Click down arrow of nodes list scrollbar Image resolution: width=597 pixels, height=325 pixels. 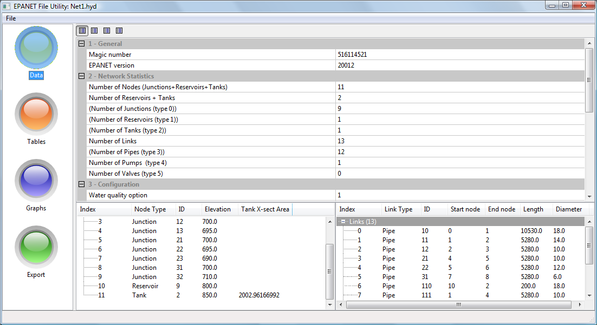330,304
